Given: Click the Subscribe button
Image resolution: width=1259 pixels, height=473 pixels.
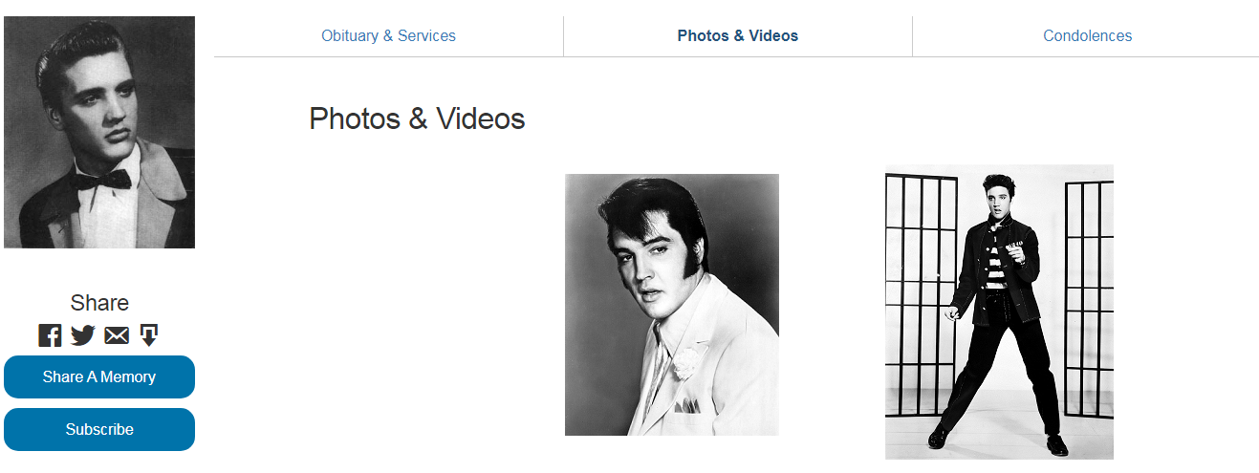Looking at the screenshot, I should pos(99,429).
